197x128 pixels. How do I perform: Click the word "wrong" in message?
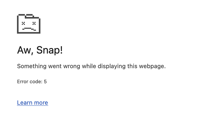pos(72,67)
